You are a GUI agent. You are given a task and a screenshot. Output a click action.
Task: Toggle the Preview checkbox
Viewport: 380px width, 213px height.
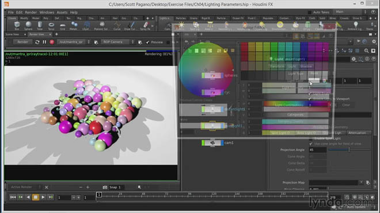tap(147, 42)
